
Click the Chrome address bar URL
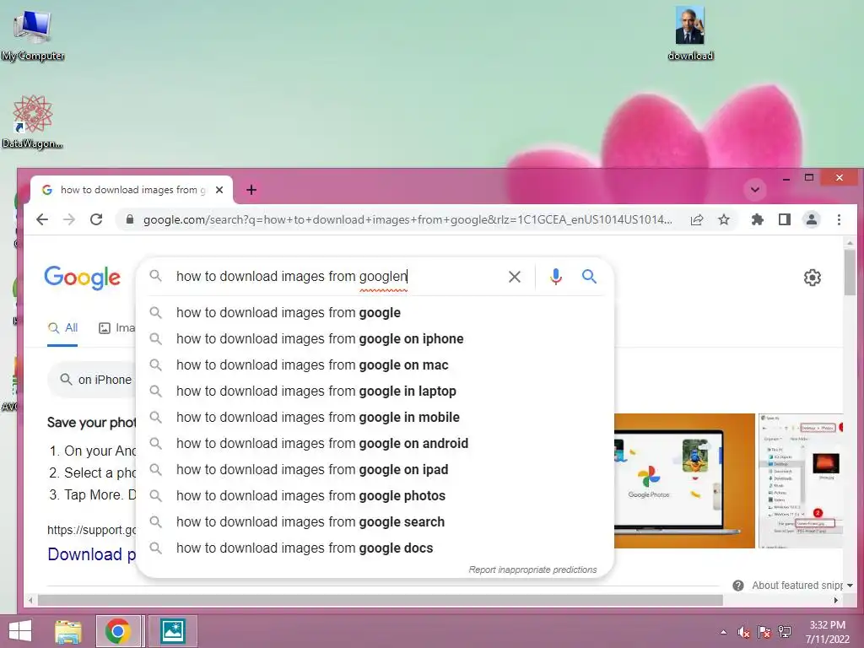(407, 220)
